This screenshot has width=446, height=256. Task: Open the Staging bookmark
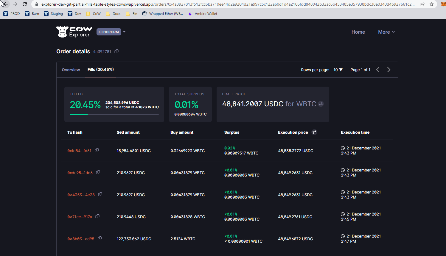pos(53,14)
